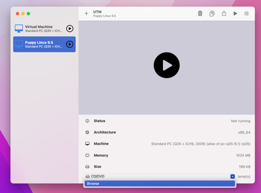The width and height of the screenshot is (261, 193).
Task: Open VM settings with the sliders icon
Action: point(247,14)
